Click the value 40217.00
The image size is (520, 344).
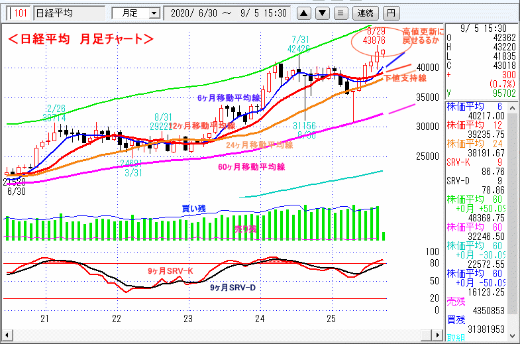(x=486, y=116)
